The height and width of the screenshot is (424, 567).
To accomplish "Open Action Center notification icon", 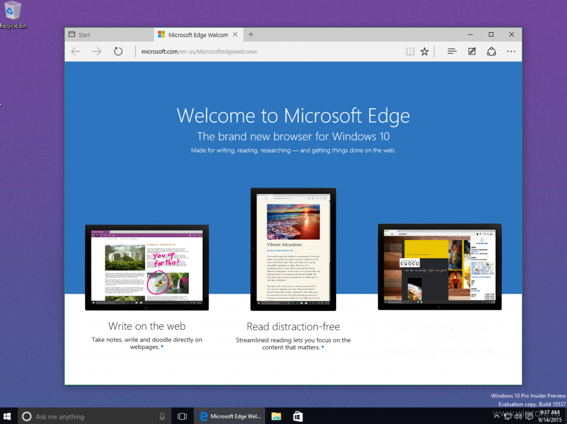I will coord(529,416).
